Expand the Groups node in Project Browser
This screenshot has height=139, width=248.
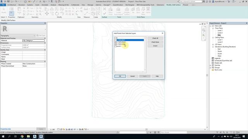pos(210,68)
